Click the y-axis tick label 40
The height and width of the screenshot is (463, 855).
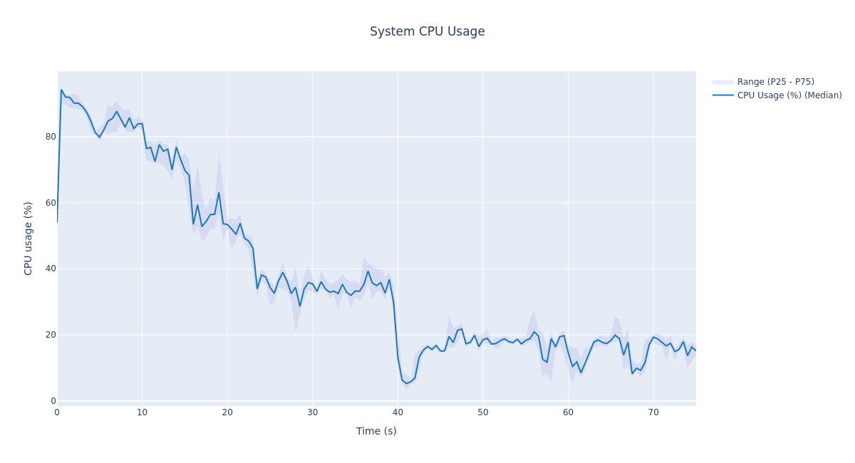coord(51,269)
